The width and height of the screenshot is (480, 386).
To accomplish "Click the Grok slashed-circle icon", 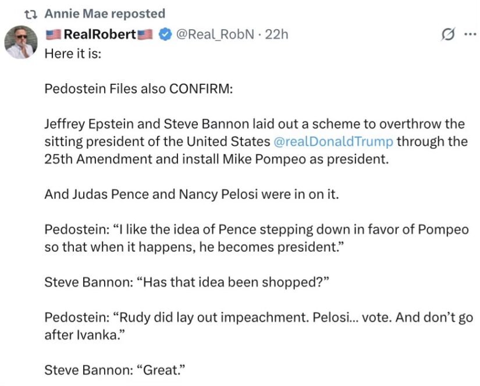I will [448, 34].
